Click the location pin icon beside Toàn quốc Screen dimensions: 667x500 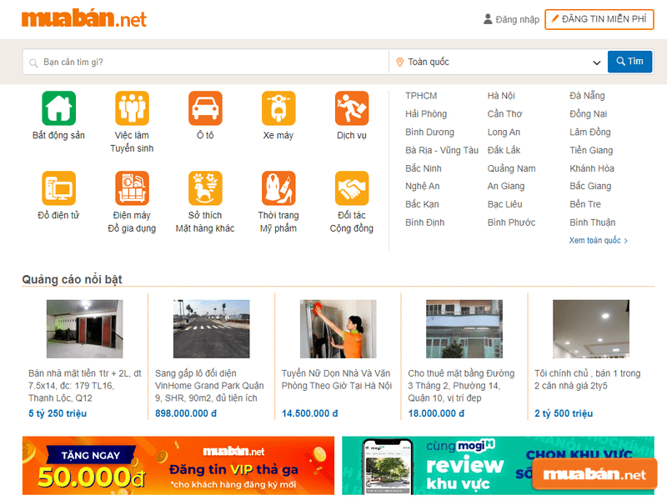399,62
